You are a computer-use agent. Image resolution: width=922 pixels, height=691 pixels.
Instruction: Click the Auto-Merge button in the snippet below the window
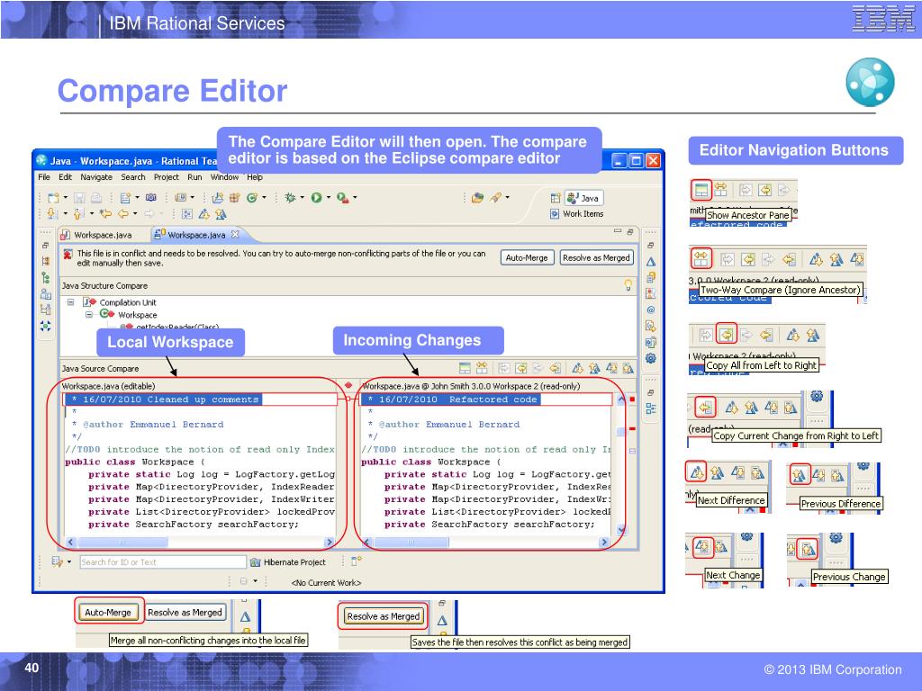pos(108,612)
